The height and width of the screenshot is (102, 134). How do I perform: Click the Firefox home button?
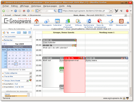(x=24, y=11)
